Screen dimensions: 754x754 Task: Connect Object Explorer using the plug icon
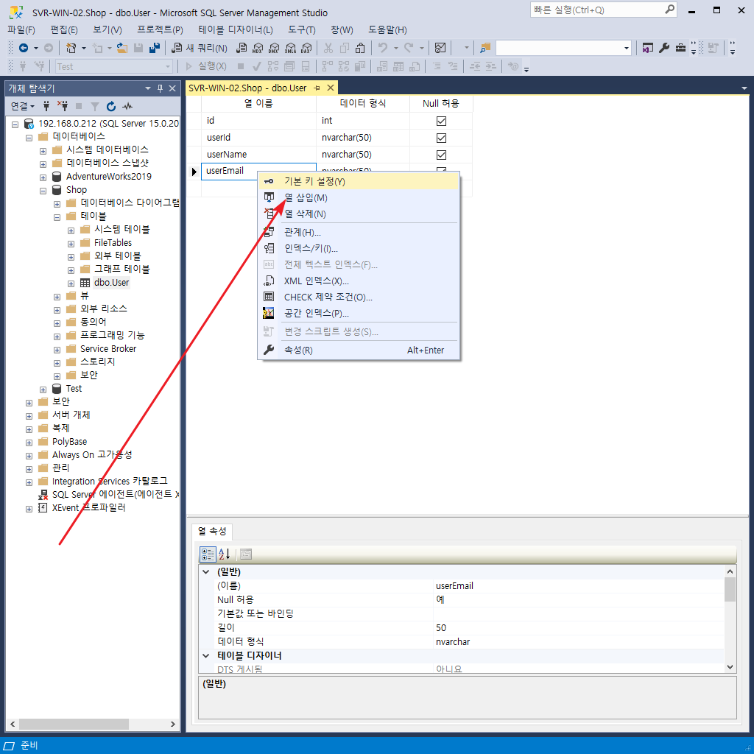tap(46, 106)
